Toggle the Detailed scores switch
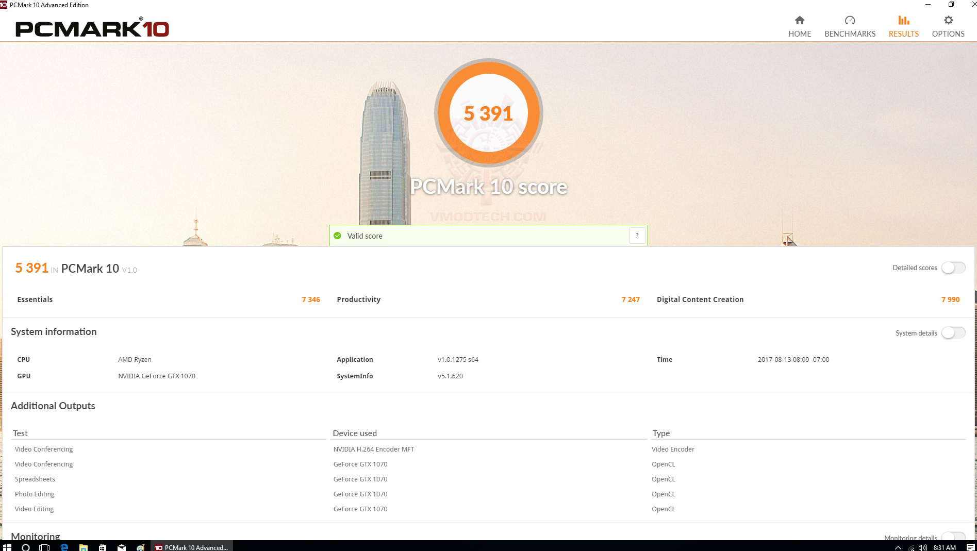The height and width of the screenshot is (551, 977). tap(953, 268)
